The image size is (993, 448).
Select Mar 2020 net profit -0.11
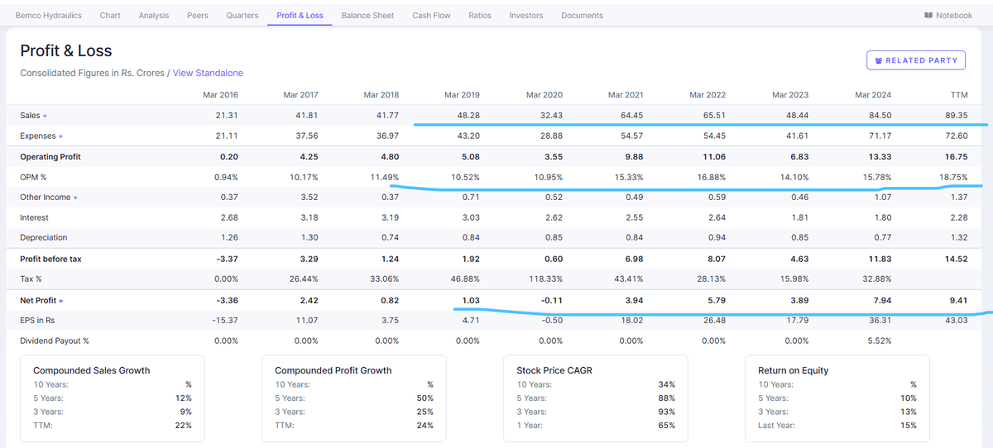(x=552, y=301)
